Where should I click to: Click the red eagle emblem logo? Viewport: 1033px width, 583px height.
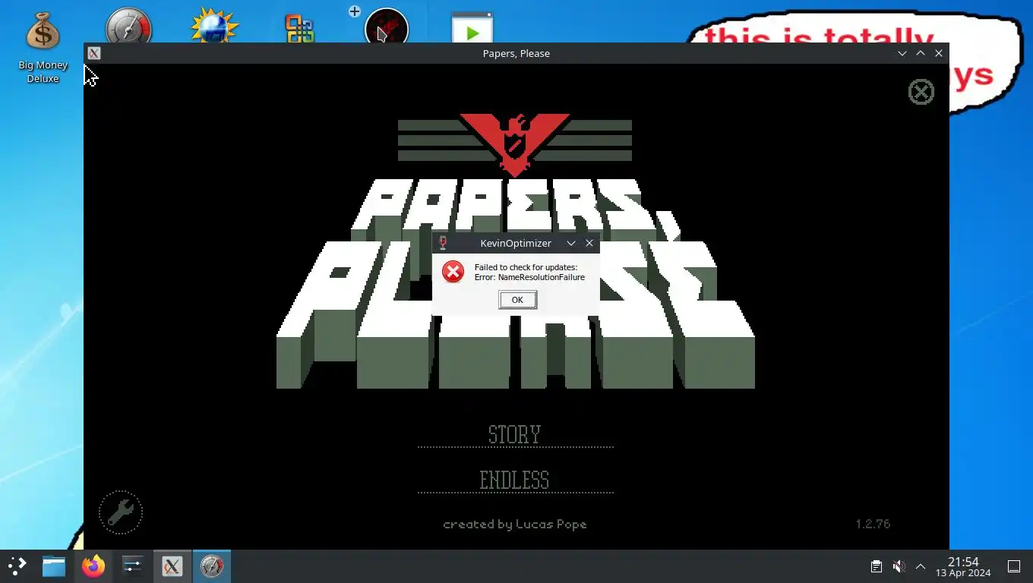pyautogui.click(x=515, y=145)
